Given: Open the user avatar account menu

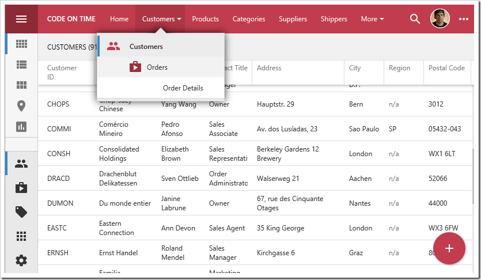Looking at the screenshot, I should point(440,19).
